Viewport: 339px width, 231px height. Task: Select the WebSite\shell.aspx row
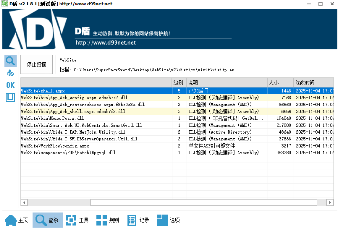click(x=177, y=91)
